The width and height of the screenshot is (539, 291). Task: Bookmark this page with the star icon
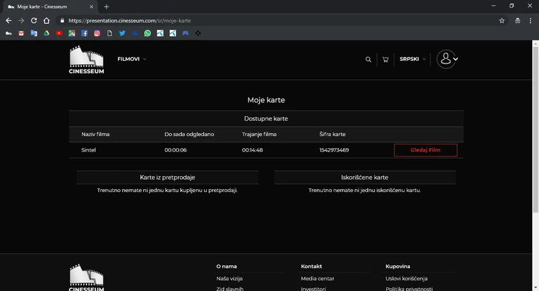pos(502,20)
